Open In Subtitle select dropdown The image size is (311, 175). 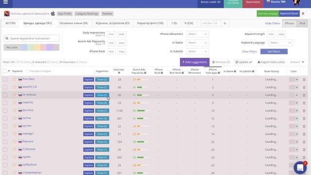point(197,52)
